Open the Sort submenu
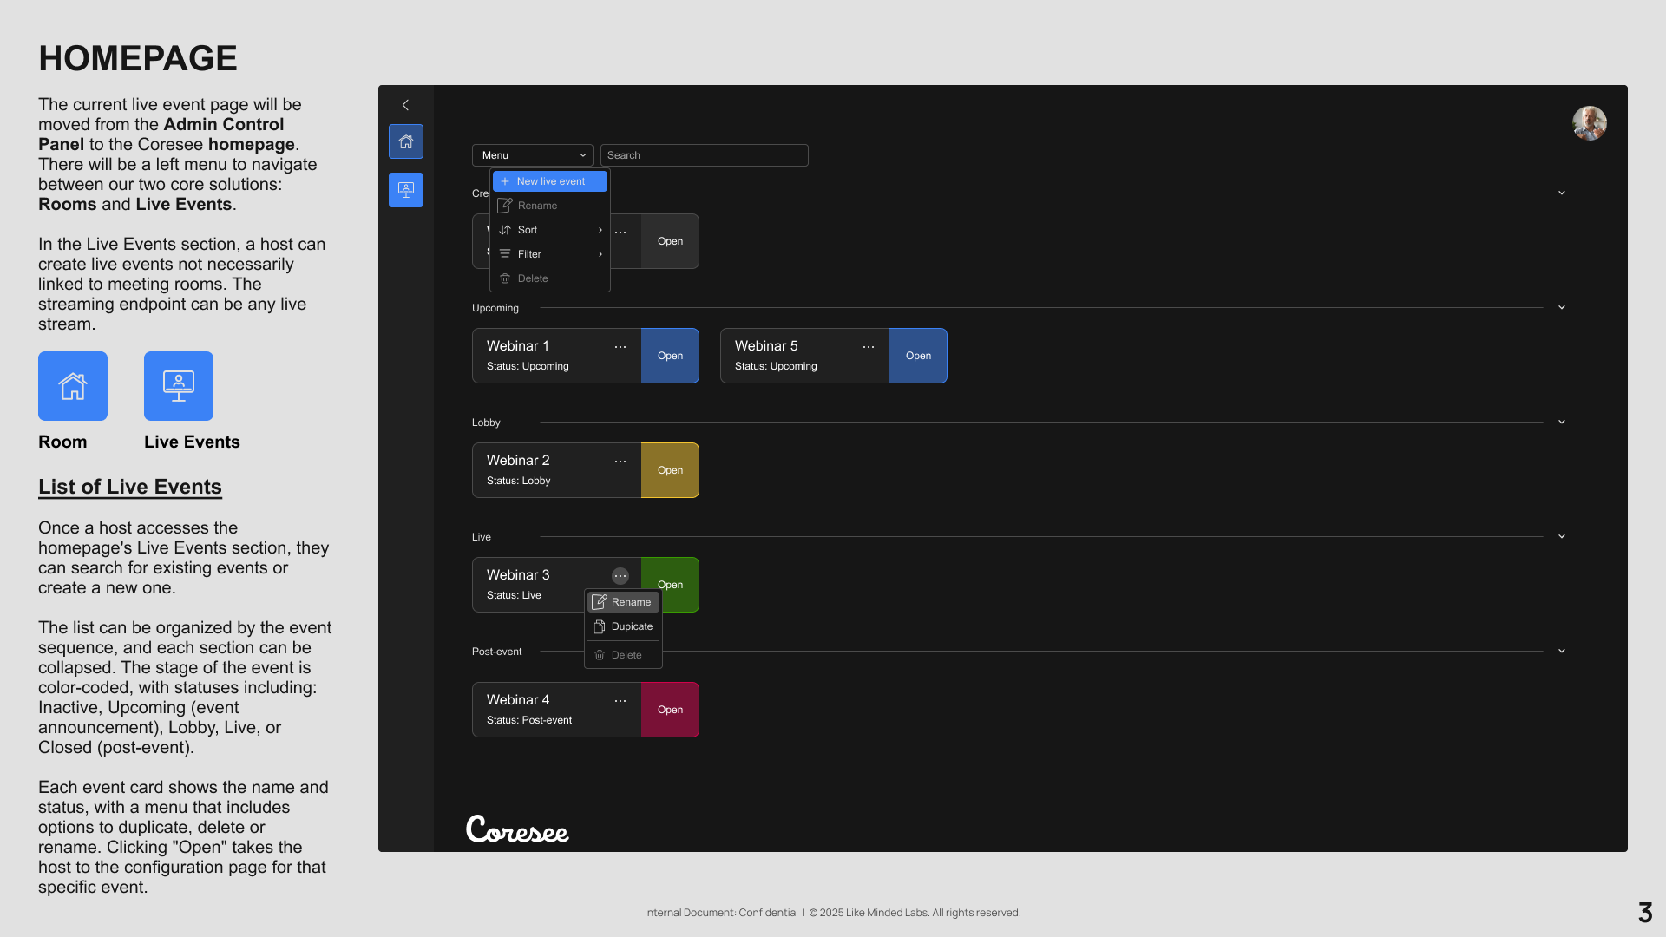The image size is (1666, 937). tap(550, 230)
